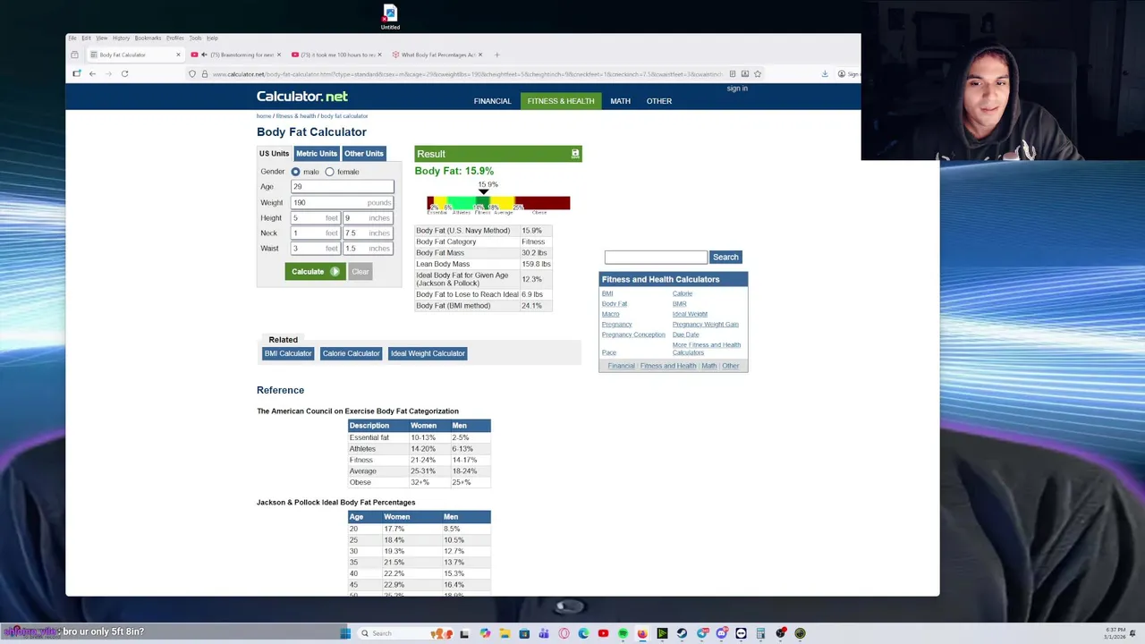
Task: Open the Pregnancy Conception sidebar link
Action: point(633,335)
